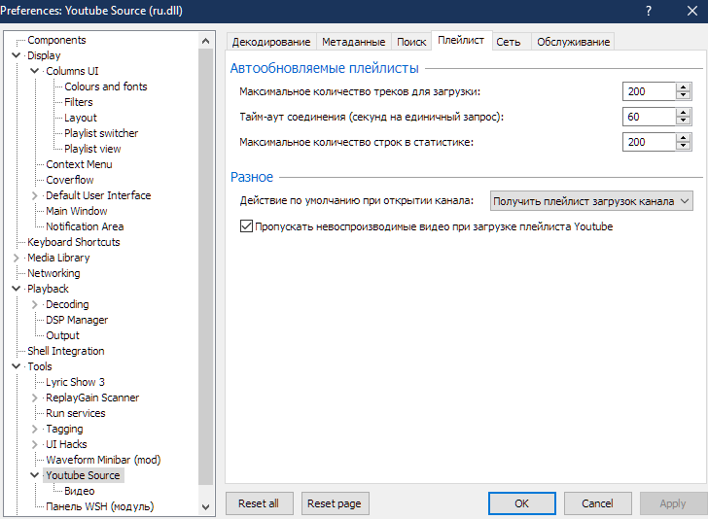The height and width of the screenshot is (519, 708).
Task: Click the maximum tracks input field
Action: click(649, 91)
